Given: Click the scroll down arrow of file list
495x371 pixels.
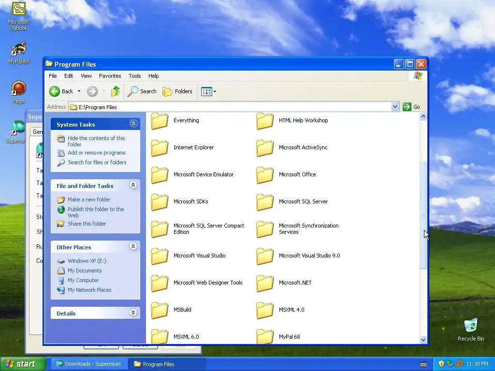Looking at the screenshot, I should 423,340.
